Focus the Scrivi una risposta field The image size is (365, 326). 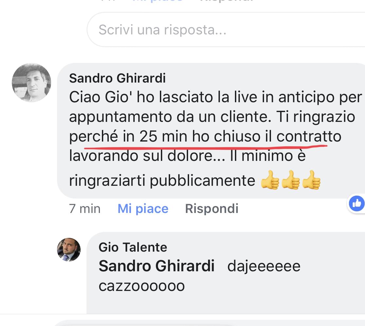(226, 29)
